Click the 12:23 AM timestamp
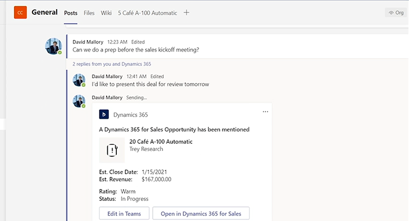Screen dimensions: 409x221 coord(117,42)
